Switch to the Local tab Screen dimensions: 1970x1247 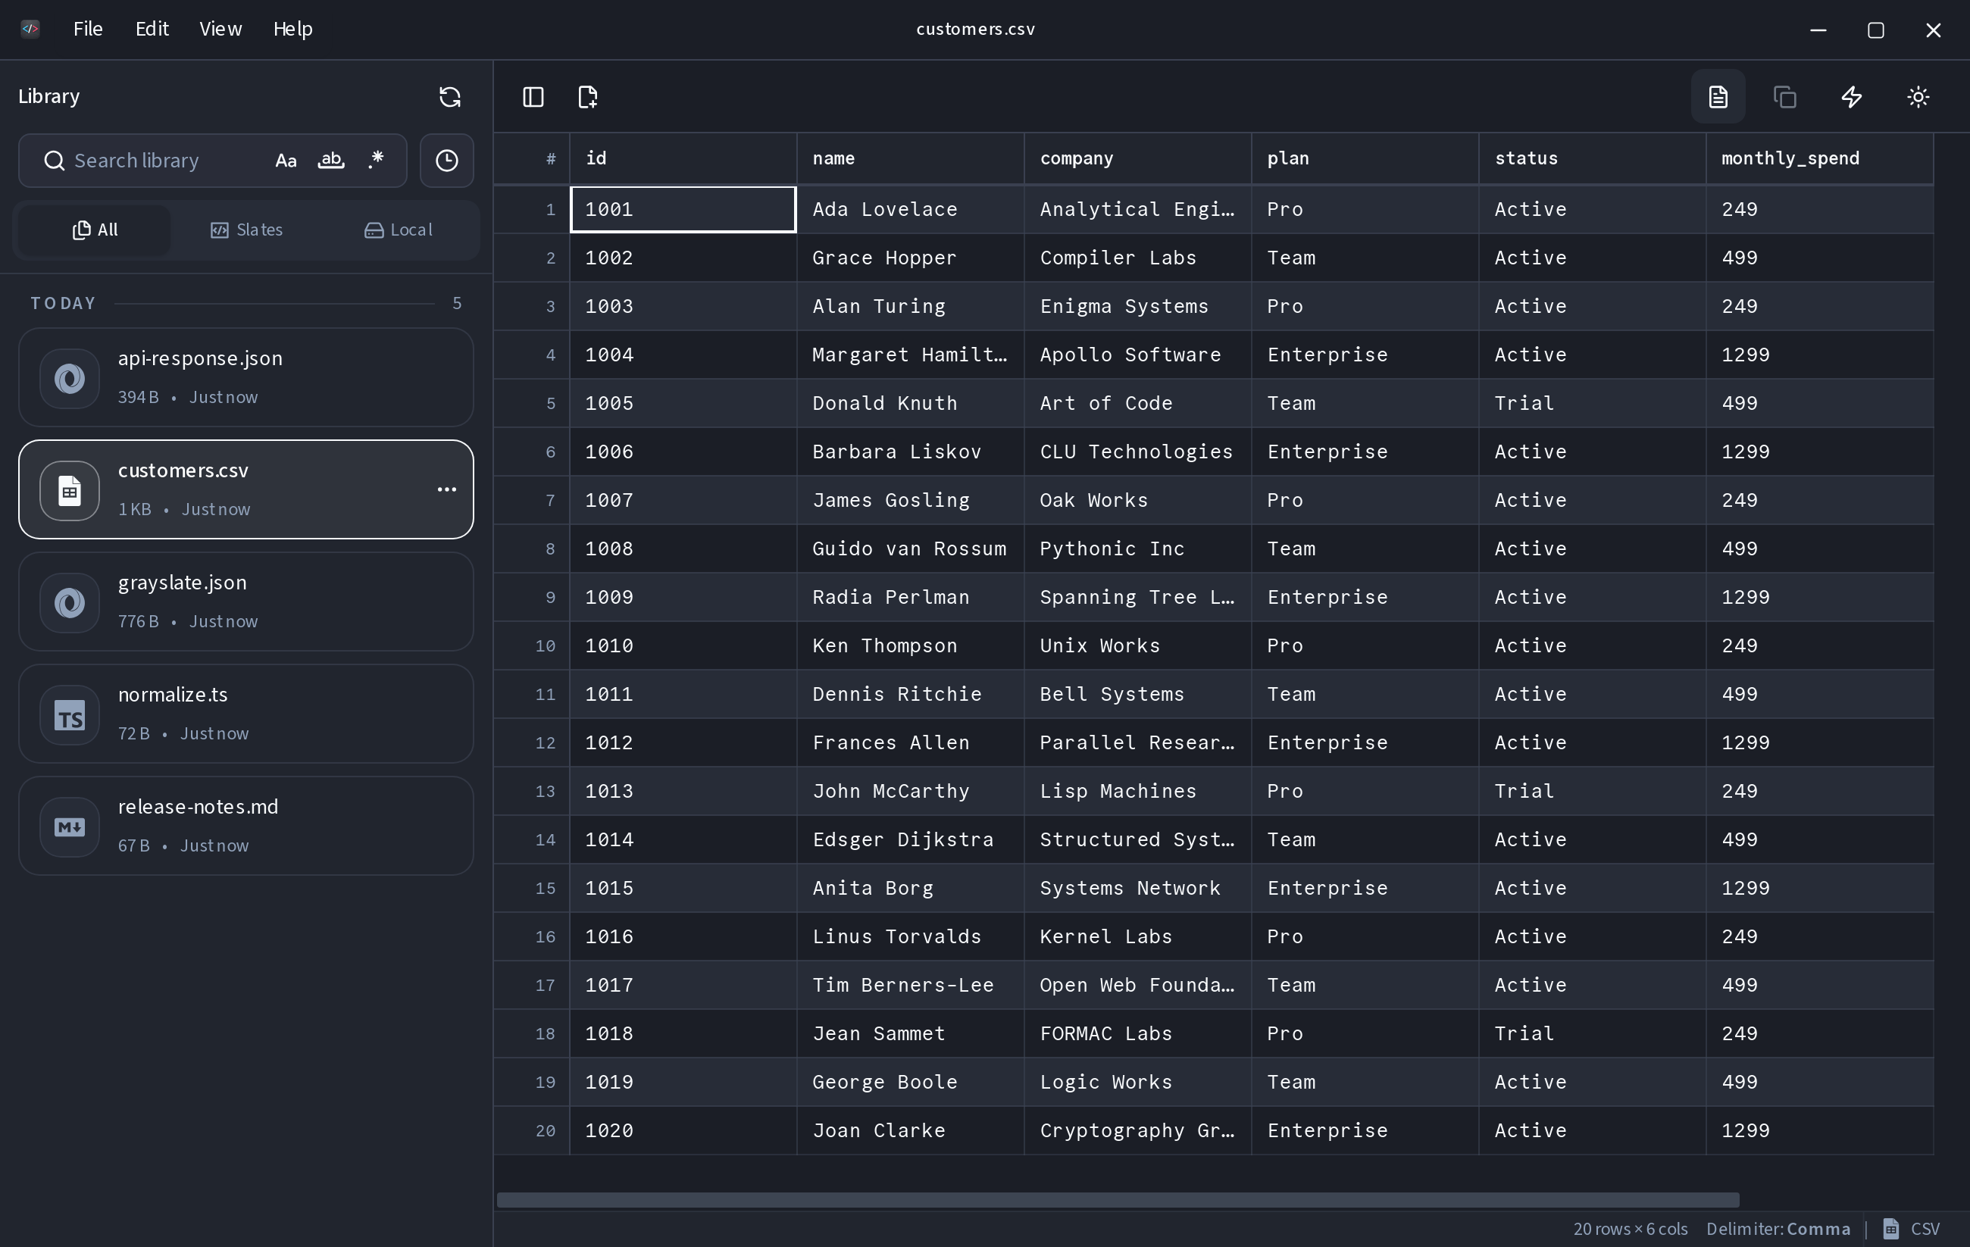(399, 230)
